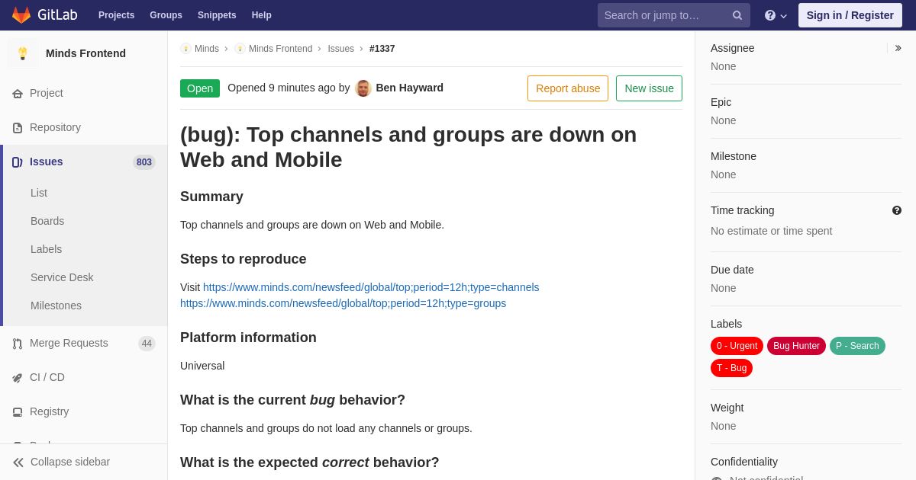This screenshot has width=916, height=480.
Task: Click the No estimate or time spent text
Action: (x=771, y=231)
